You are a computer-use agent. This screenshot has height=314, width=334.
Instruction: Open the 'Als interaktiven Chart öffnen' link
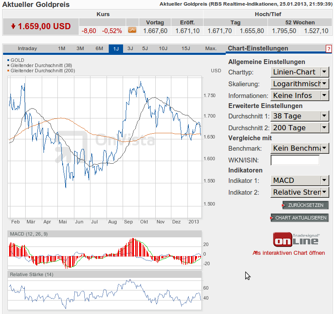[x=289, y=253]
